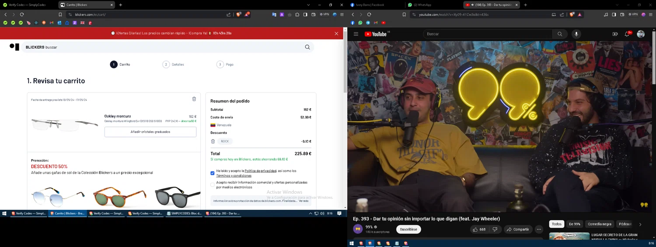The image size is (656, 247).
Task: Open the taskbar volume icon
Action: 322,213
